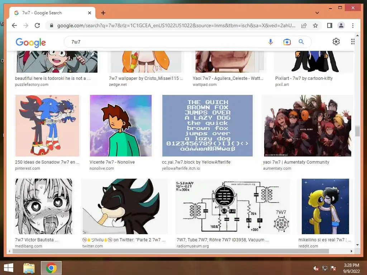The image size is (367, 275).
Task: Bookmark this tab with the star
Action: coord(315,25)
